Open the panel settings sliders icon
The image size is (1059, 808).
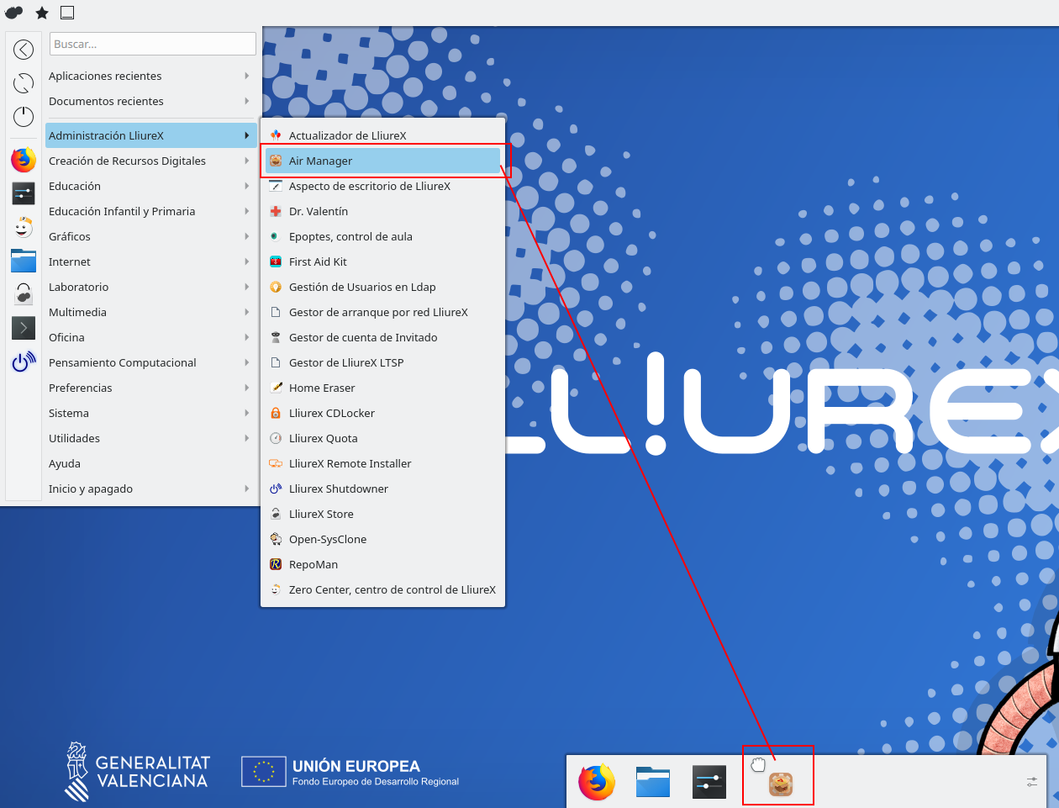pos(1032,782)
